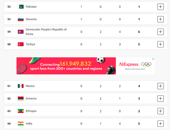Expand Pakistan medal details with plus button
The image size is (170, 130).
(x=160, y=7)
